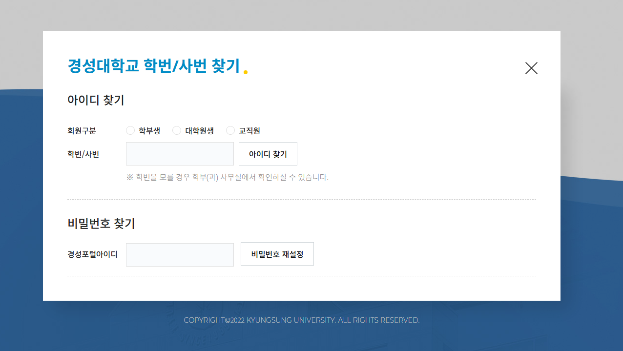Viewport: 623px width, 351px height.
Task: Focus the 학번/사번 input field
Action: click(x=180, y=154)
